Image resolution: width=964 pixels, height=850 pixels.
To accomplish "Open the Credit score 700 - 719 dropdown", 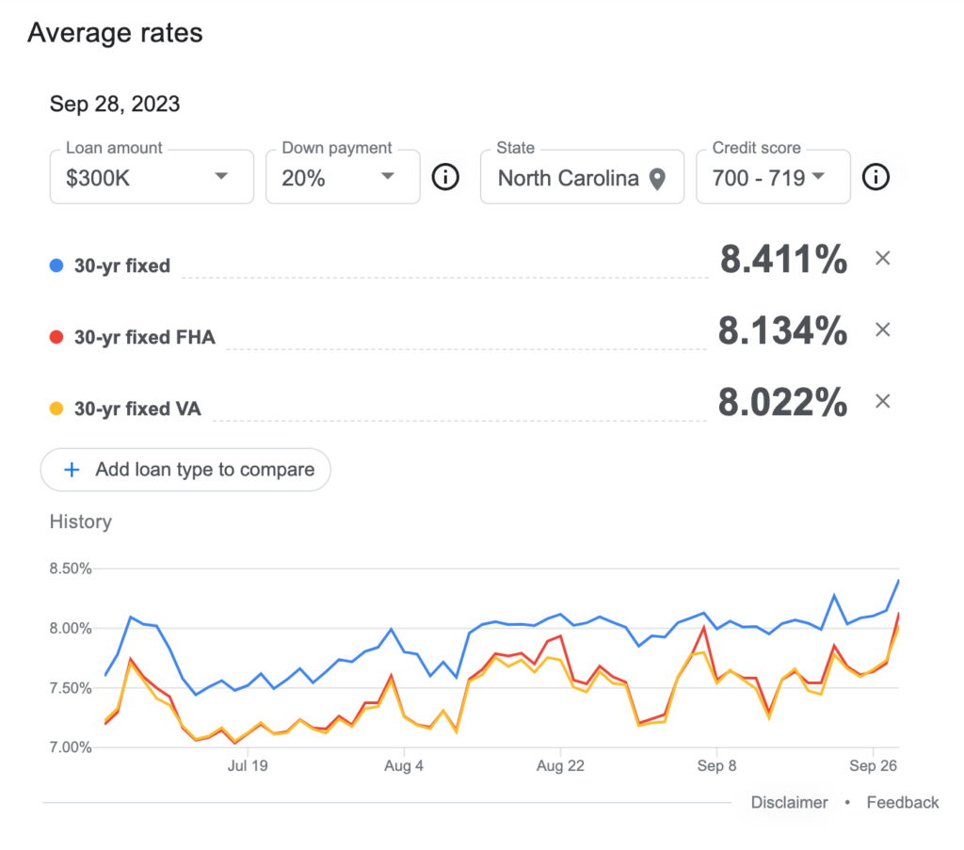I will (774, 177).
